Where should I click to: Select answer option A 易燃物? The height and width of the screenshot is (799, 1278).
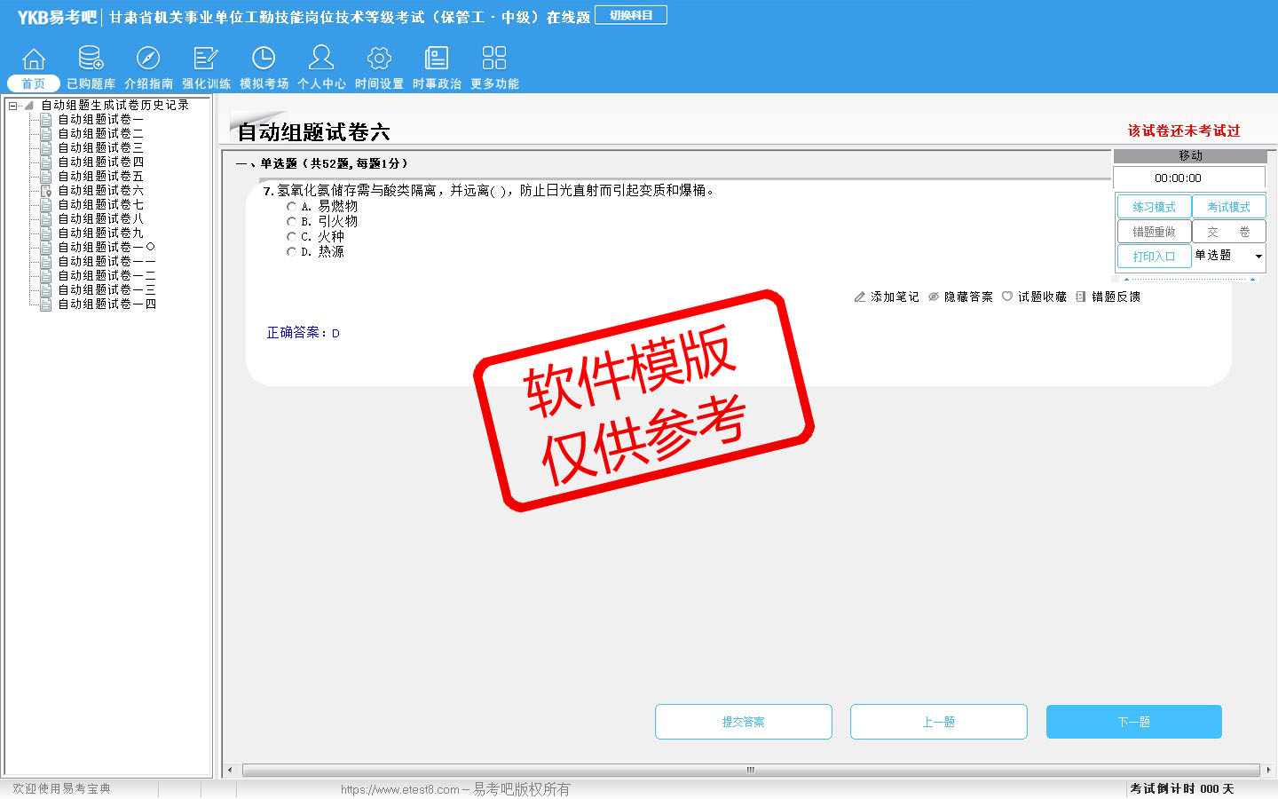click(291, 206)
